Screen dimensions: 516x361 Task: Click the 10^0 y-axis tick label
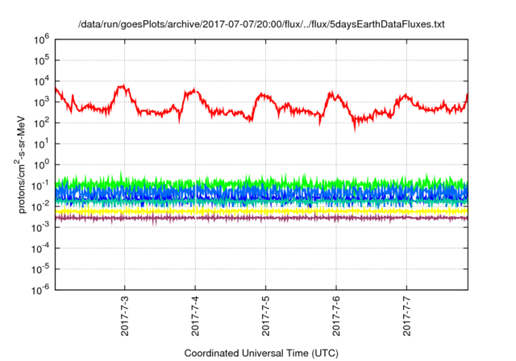point(41,164)
